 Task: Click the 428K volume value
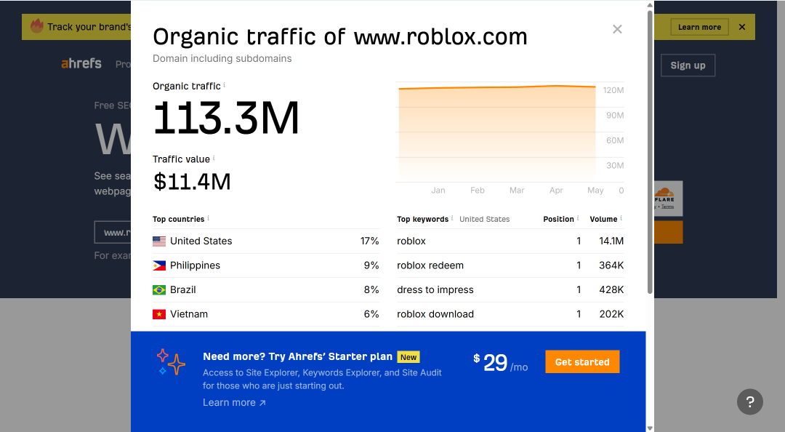click(x=611, y=289)
